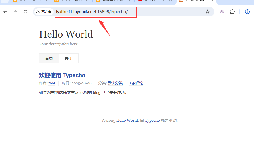Click the browser forward arrow
Viewport: 254px width, 141px height.
(x=15, y=12)
